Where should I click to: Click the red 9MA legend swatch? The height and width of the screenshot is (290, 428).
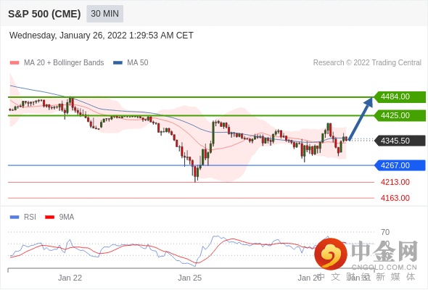tap(49, 217)
